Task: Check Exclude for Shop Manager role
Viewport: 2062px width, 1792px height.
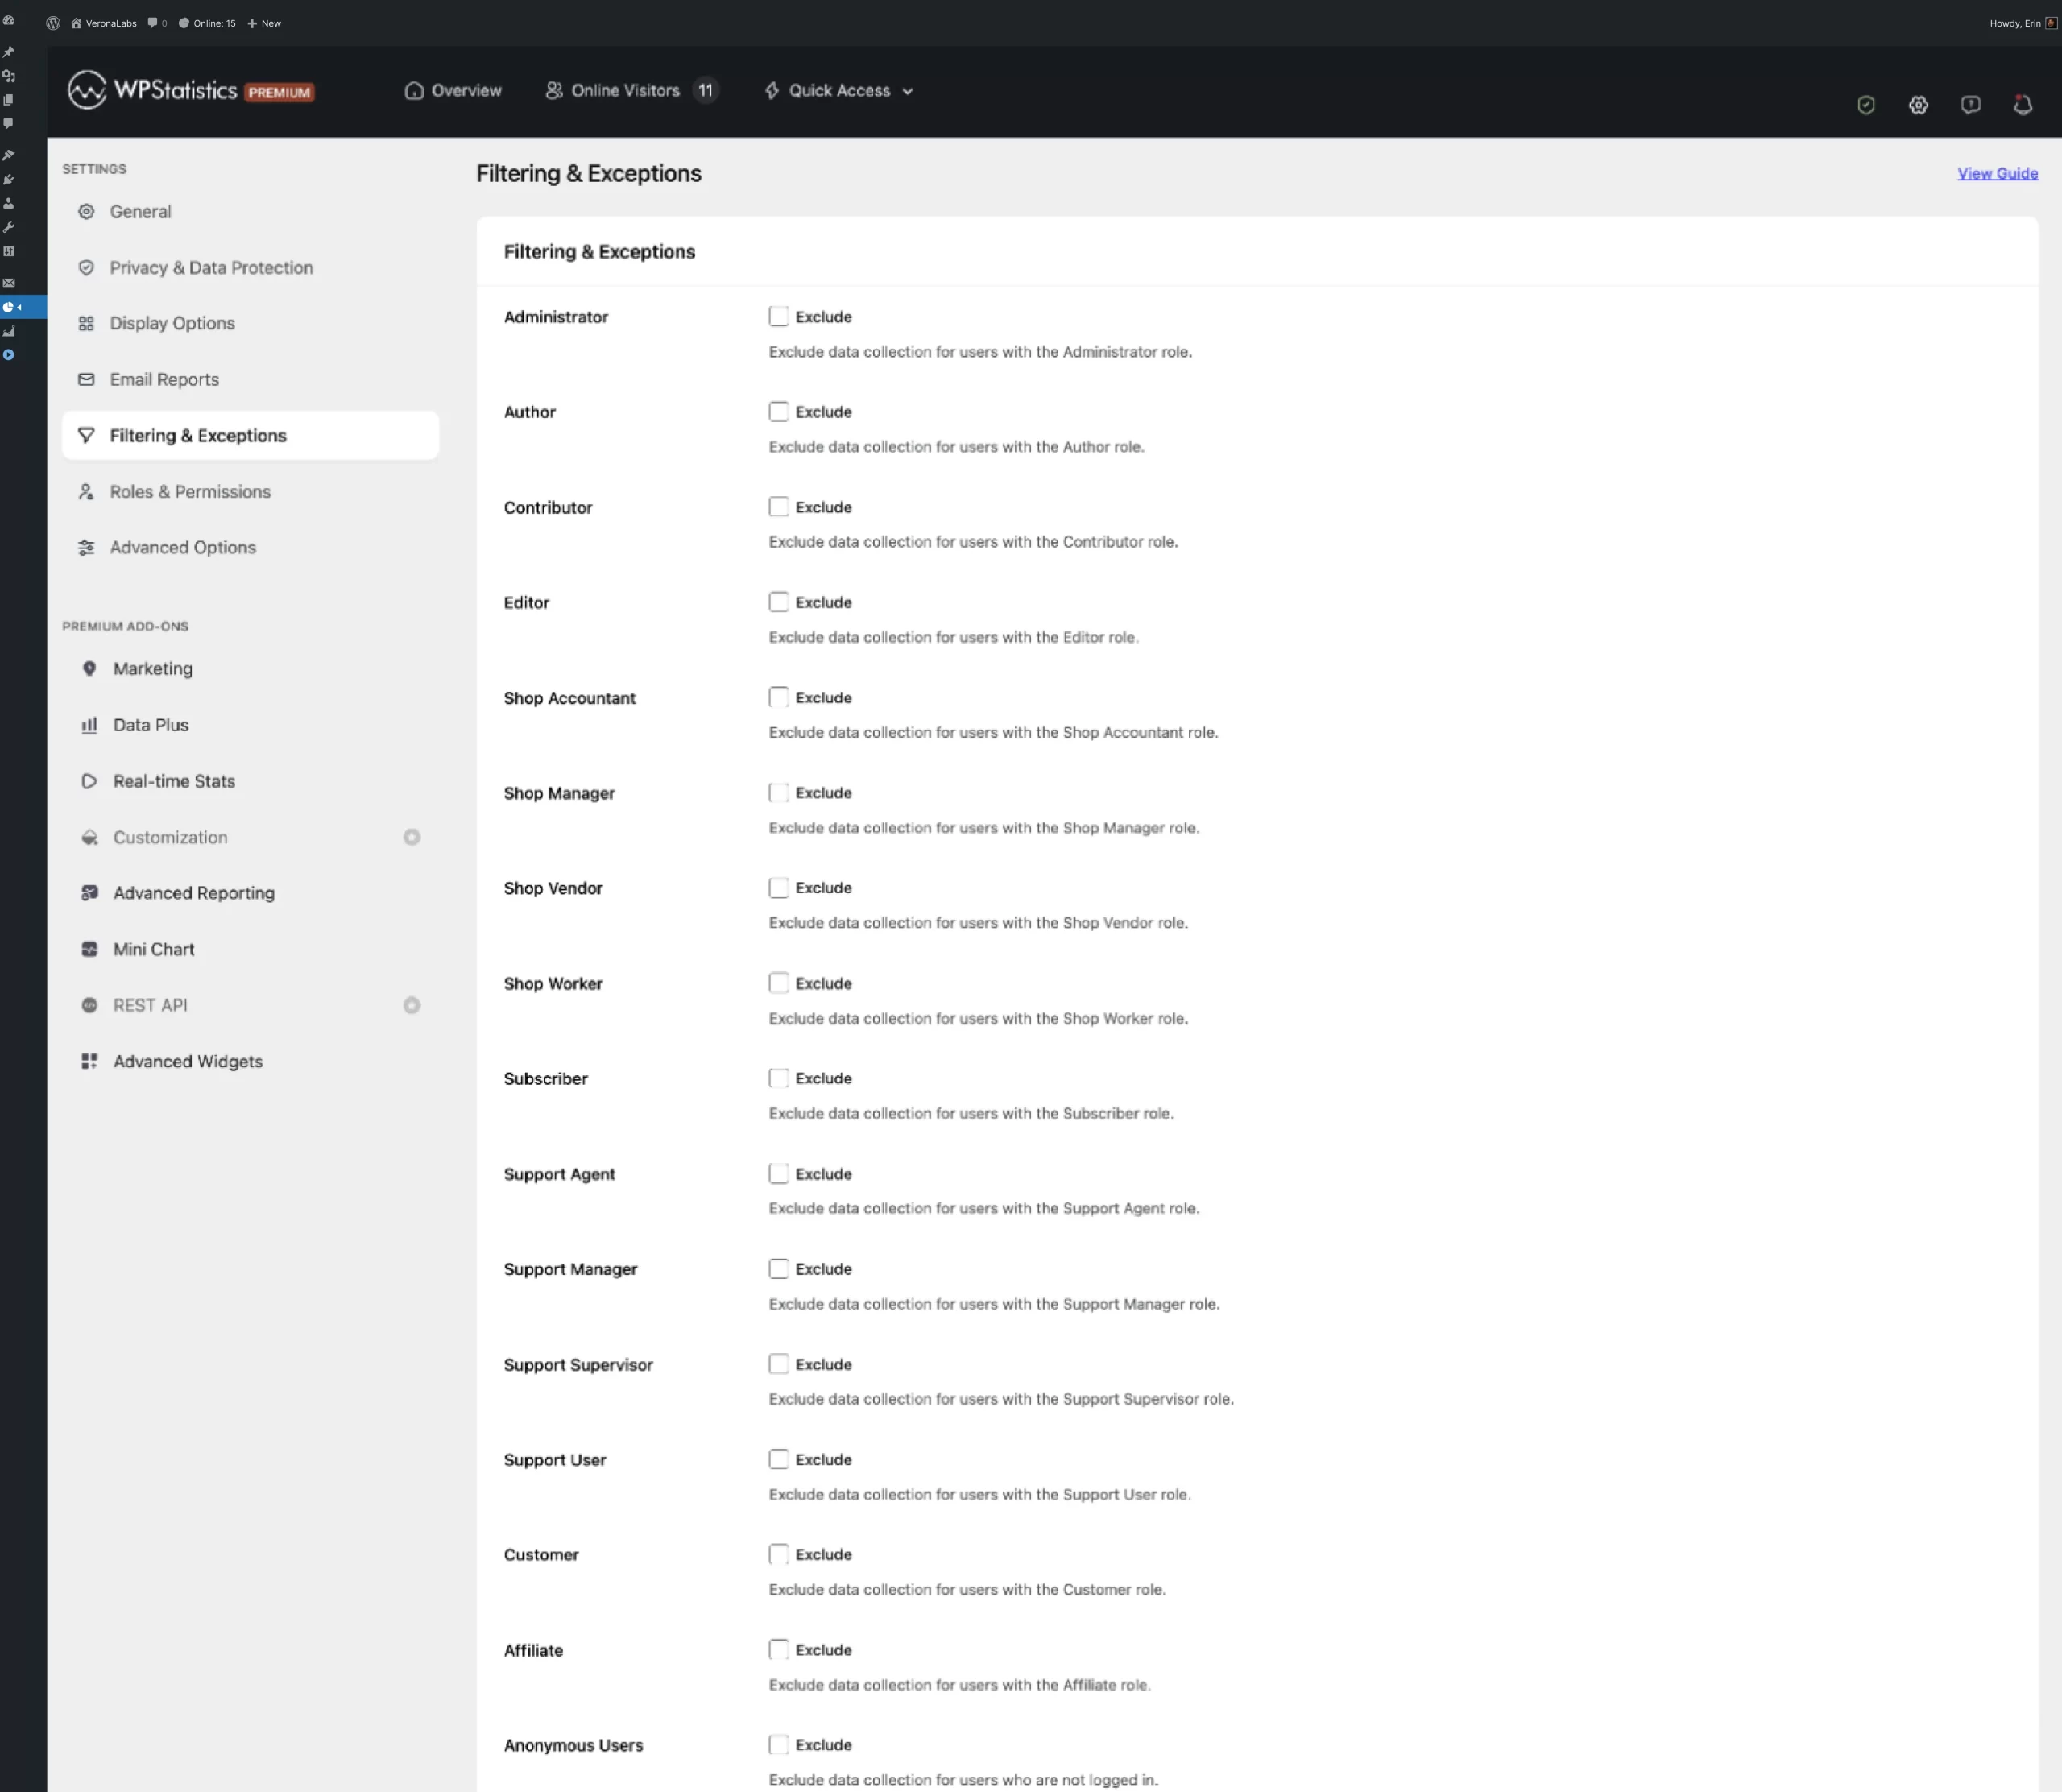Action: pos(778,792)
